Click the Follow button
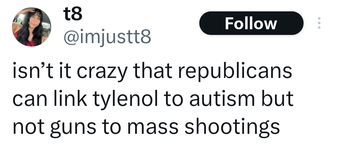Viewport: 339px width, 151px height. [x=251, y=23]
